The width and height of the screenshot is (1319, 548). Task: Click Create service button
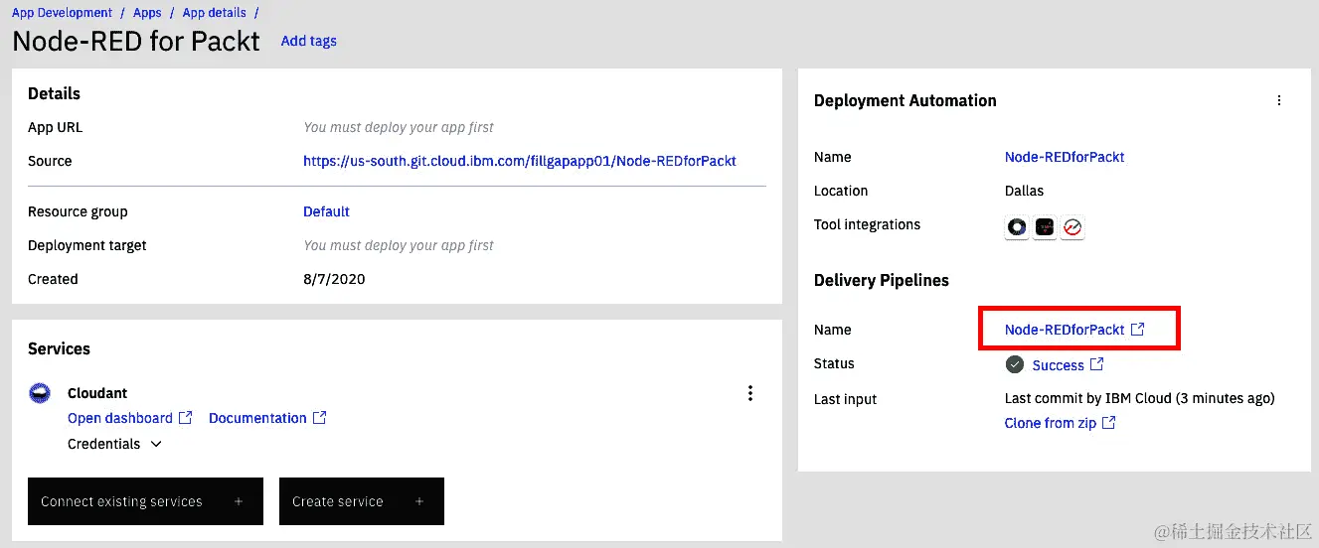tap(362, 501)
